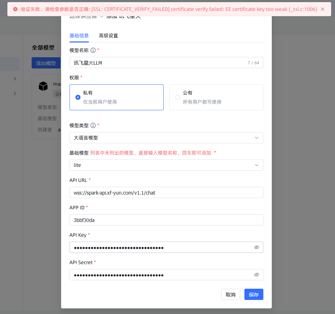Click the 仅当前用户使用 description text
335x314 pixels.
click(100, 102)
